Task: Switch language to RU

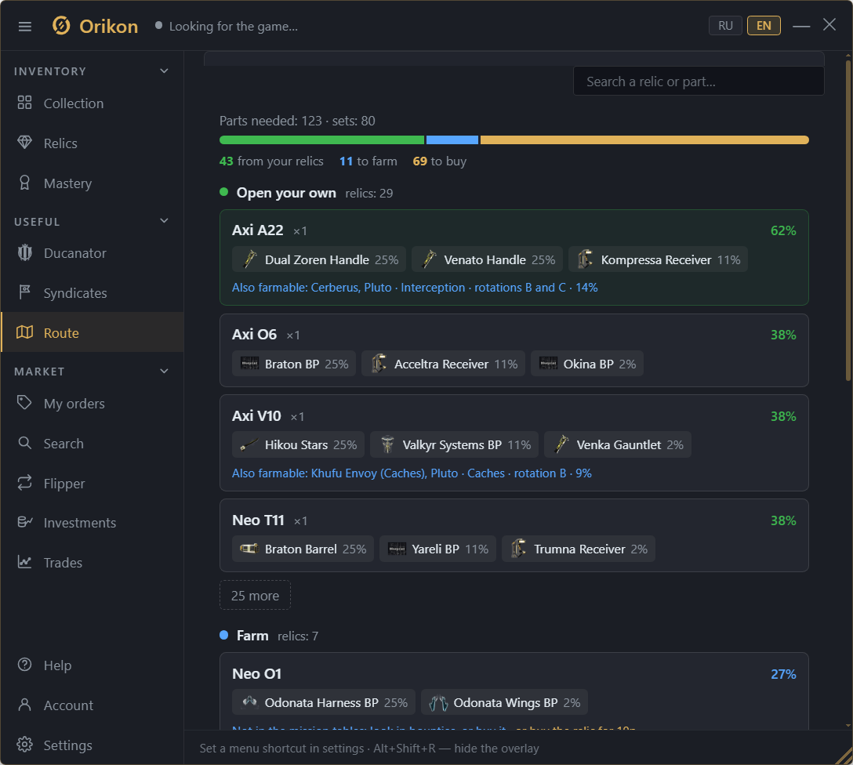Action: (725, 26)
